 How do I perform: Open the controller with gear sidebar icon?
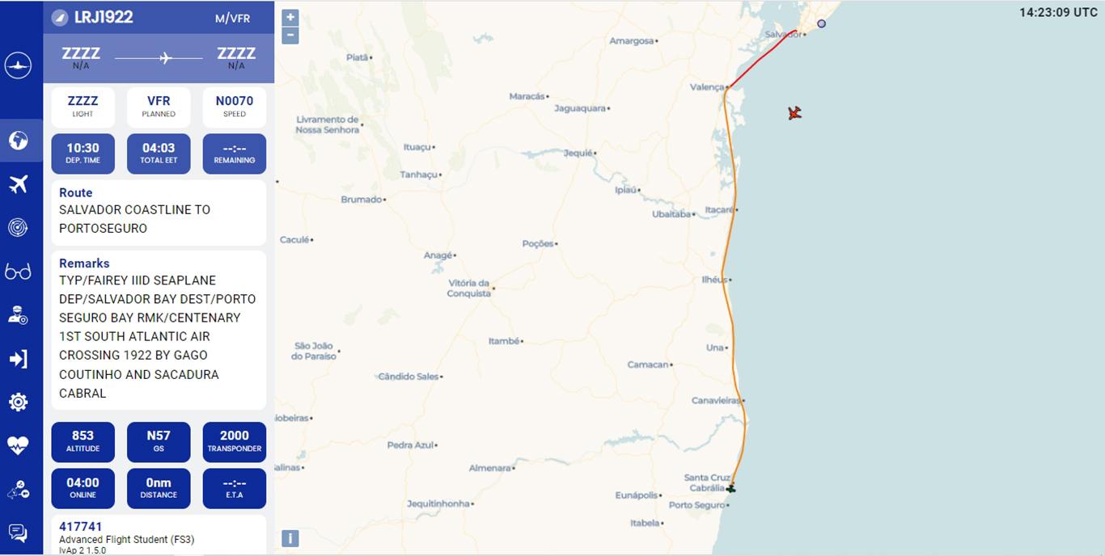(18, 315)
